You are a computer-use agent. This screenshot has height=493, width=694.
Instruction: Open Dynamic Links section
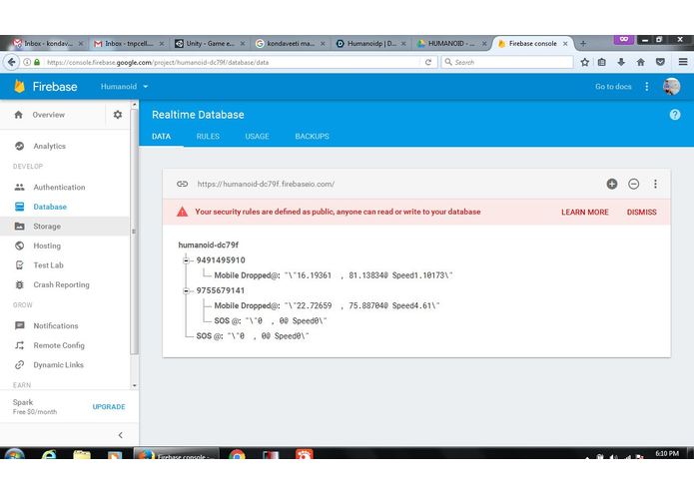58,364
